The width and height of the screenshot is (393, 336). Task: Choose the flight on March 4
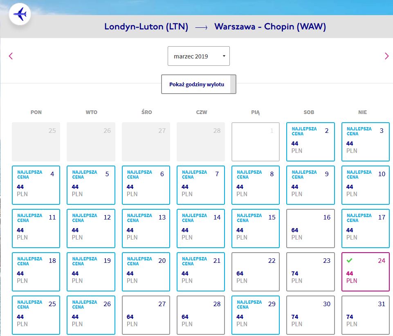(x=36, y=185)
